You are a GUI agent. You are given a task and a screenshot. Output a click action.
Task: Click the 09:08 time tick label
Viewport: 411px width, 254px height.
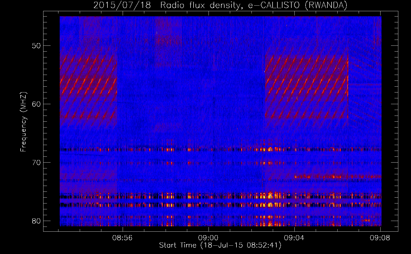pyautogui.click(x=380, y=238)
